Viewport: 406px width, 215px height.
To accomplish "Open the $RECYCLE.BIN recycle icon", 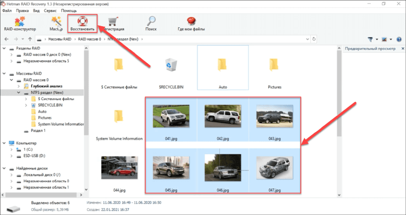I will coord(171,65).
